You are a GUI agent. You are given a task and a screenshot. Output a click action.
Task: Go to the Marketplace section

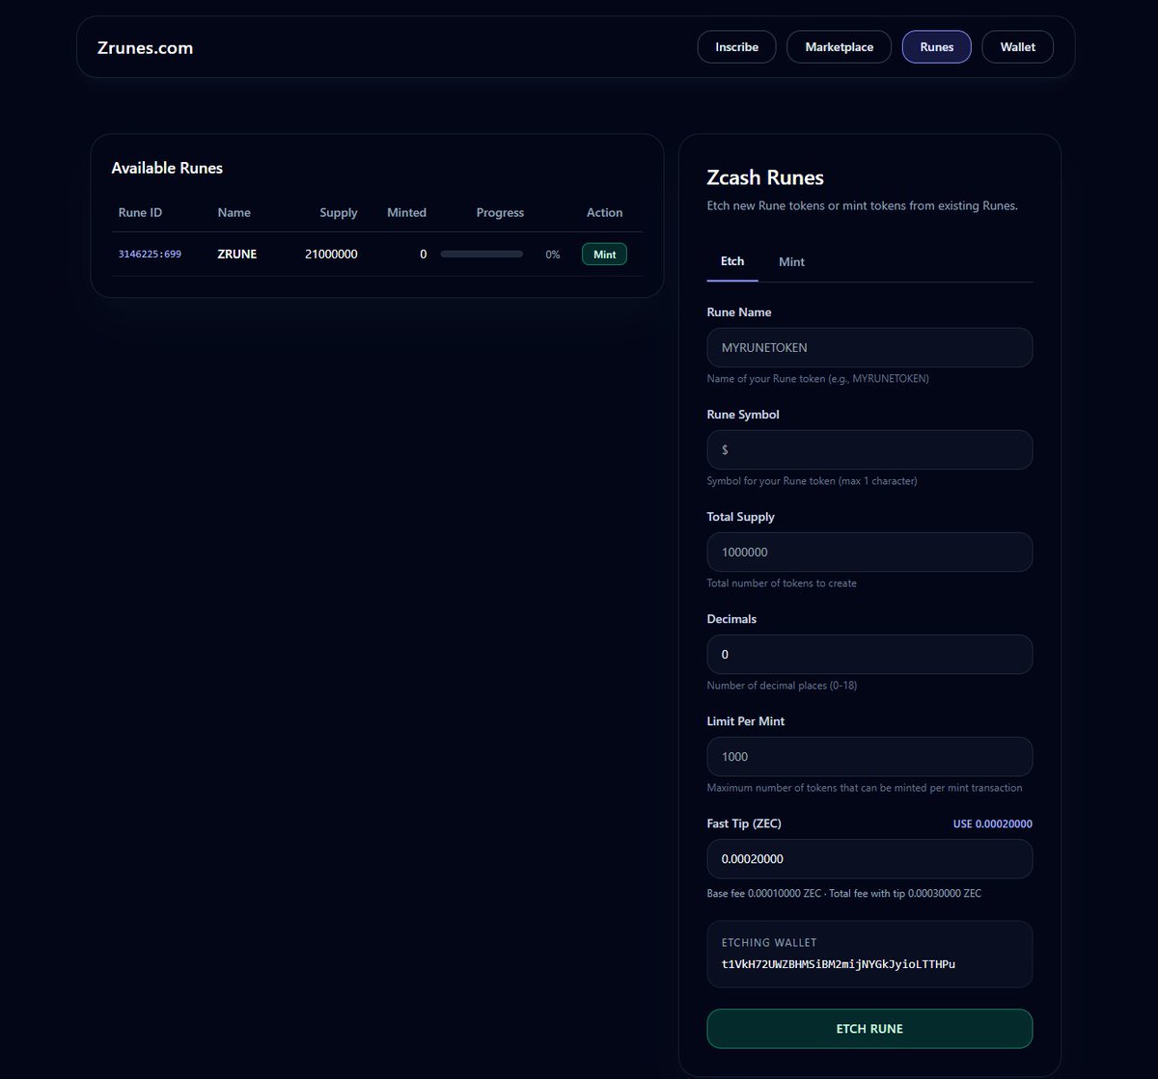840,47
